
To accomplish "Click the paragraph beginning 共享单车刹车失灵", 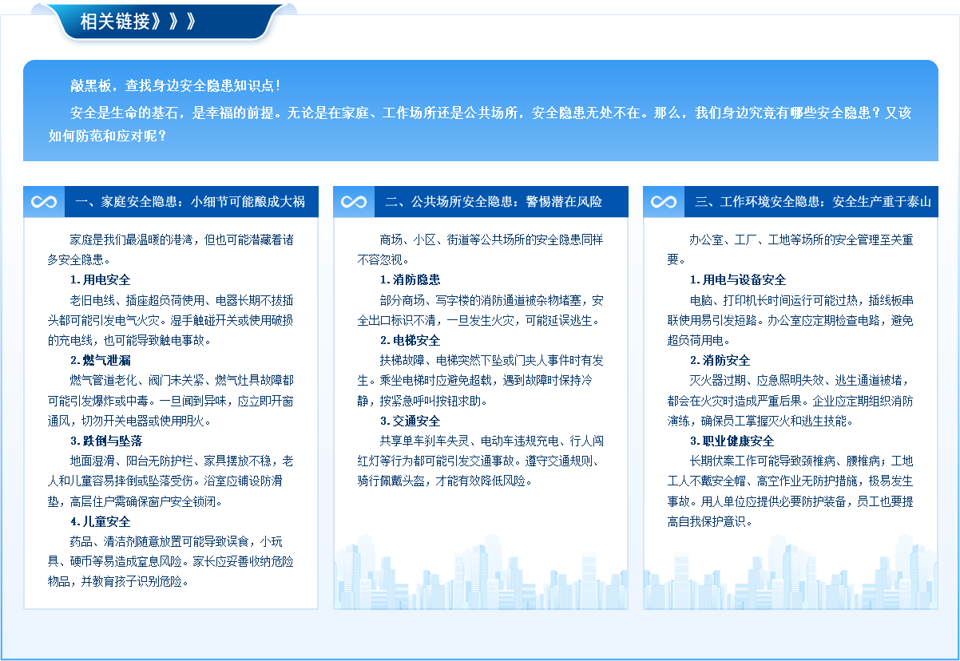I will coord(481,461).
